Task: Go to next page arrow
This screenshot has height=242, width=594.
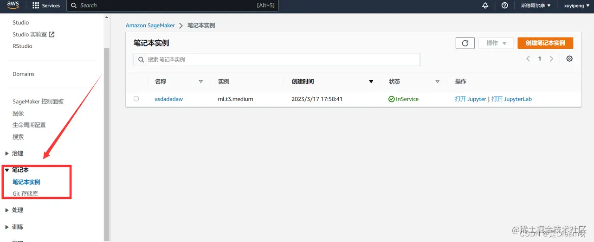Action: pos(551,59)
